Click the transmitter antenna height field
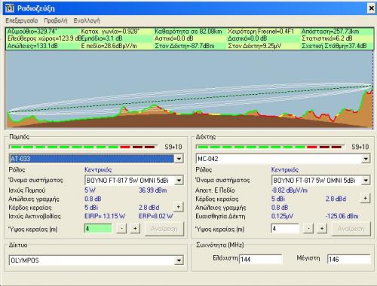This screenshot has height=286, width=377. [98, 229]
